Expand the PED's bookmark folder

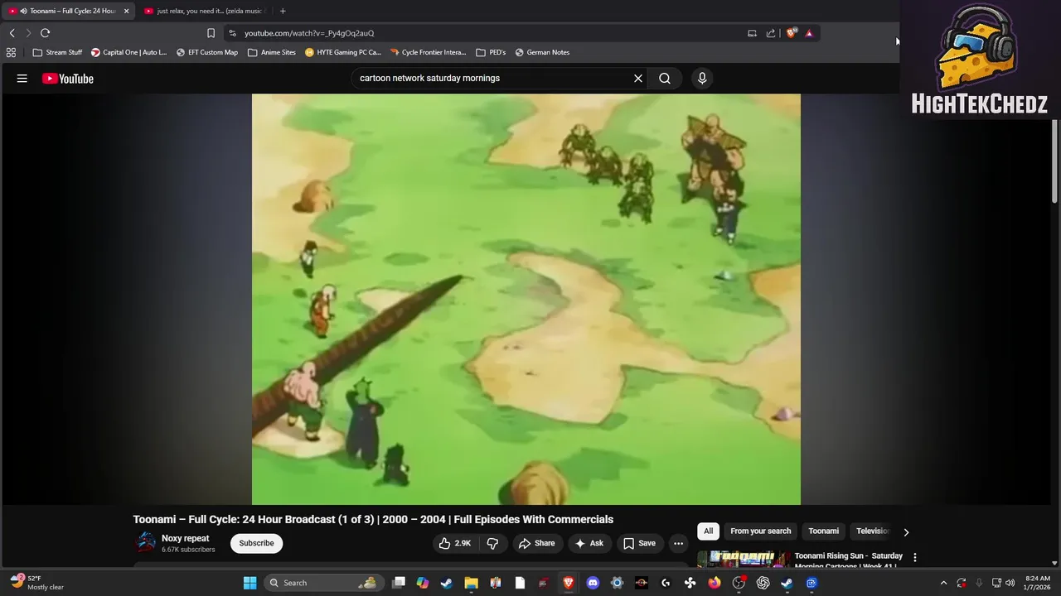tap(491, 52)
